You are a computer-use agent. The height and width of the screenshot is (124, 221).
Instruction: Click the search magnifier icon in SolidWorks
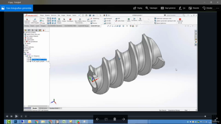(x=183, y=15)
